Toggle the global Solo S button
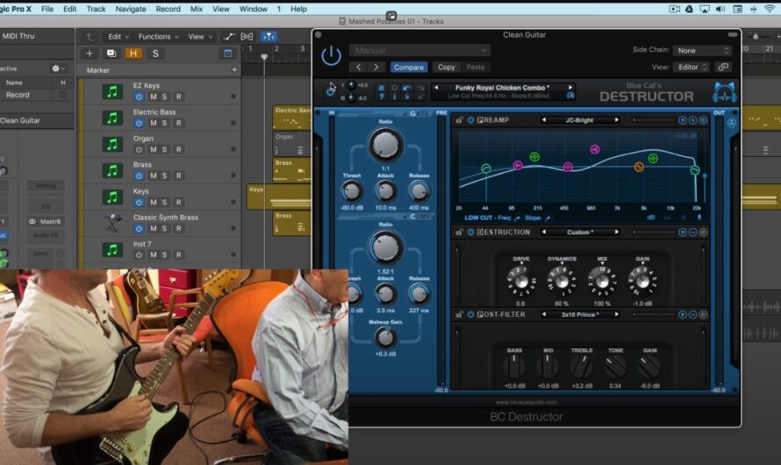The image size is (781, 465). (x=155, y=54)
